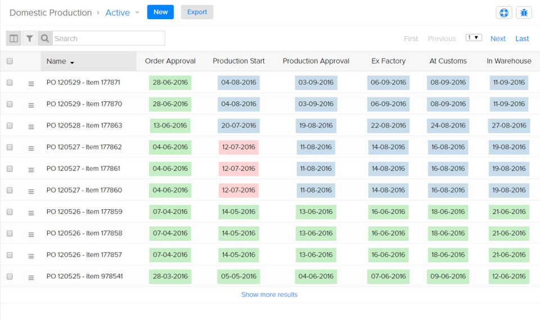Open the help lifebuoy icon
The image size is (540, 320).
503,12
